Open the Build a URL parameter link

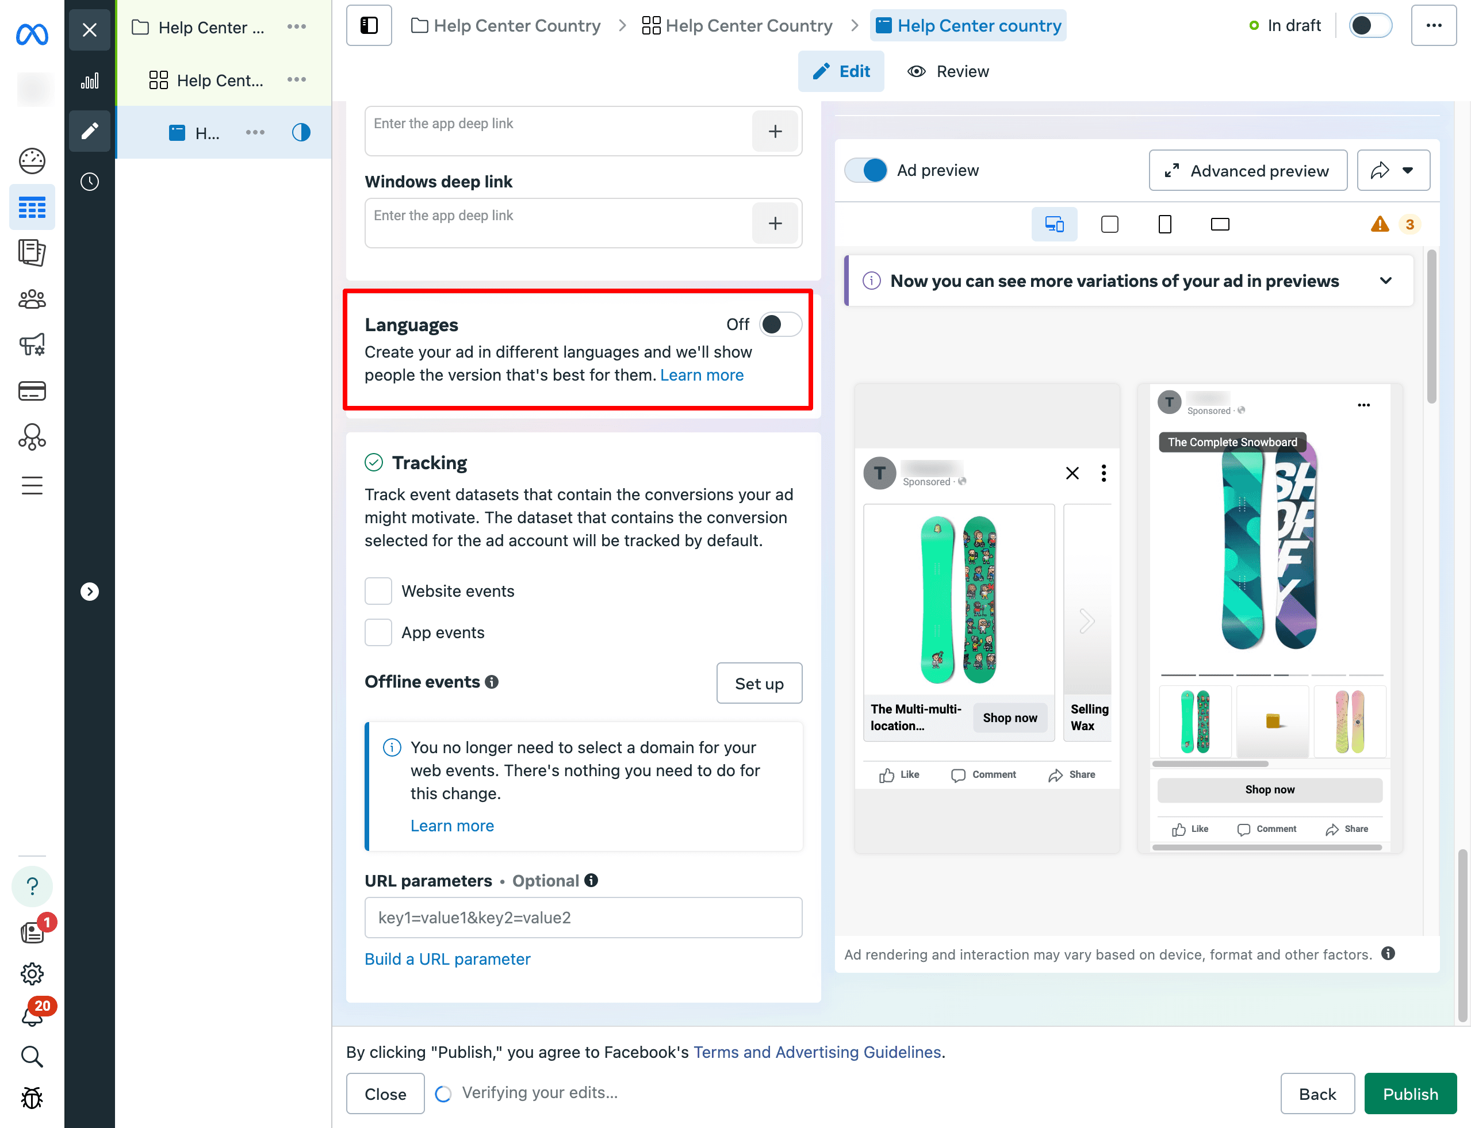tap(447, 960)
